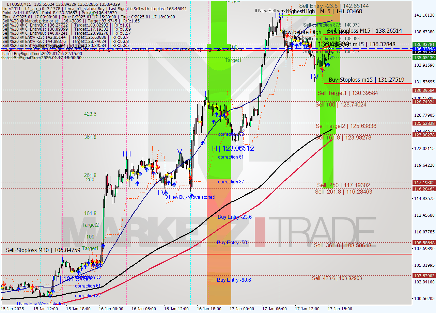Screen dimensions: 436x313
Task: Click the blue 136.32848 price axis tag
Action: coord(424,49)
